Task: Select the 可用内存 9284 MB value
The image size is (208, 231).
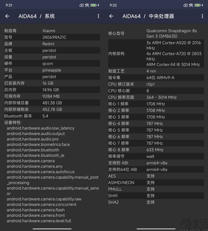Action: (x=51, y=96)
